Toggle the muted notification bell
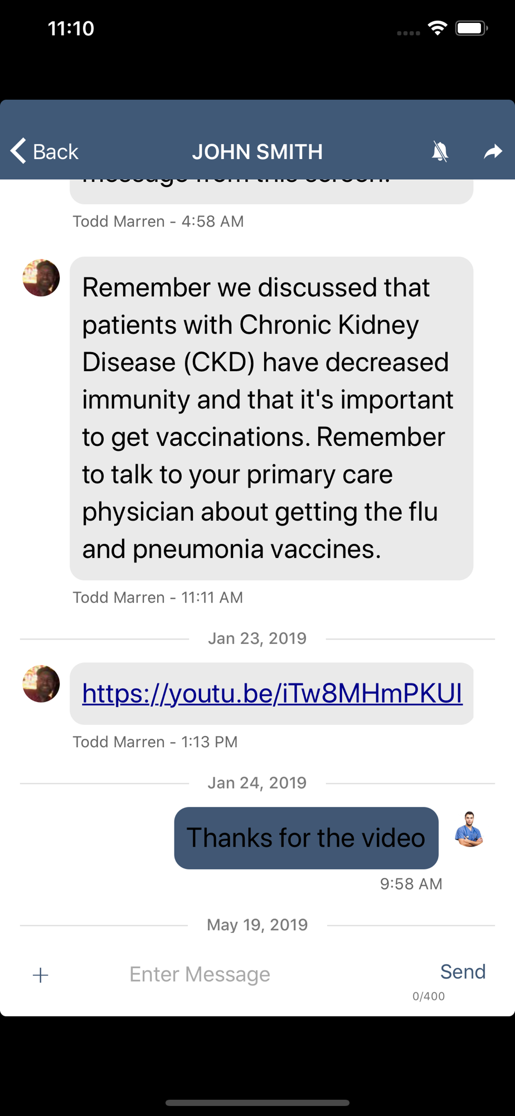 (x=440, y=151)
